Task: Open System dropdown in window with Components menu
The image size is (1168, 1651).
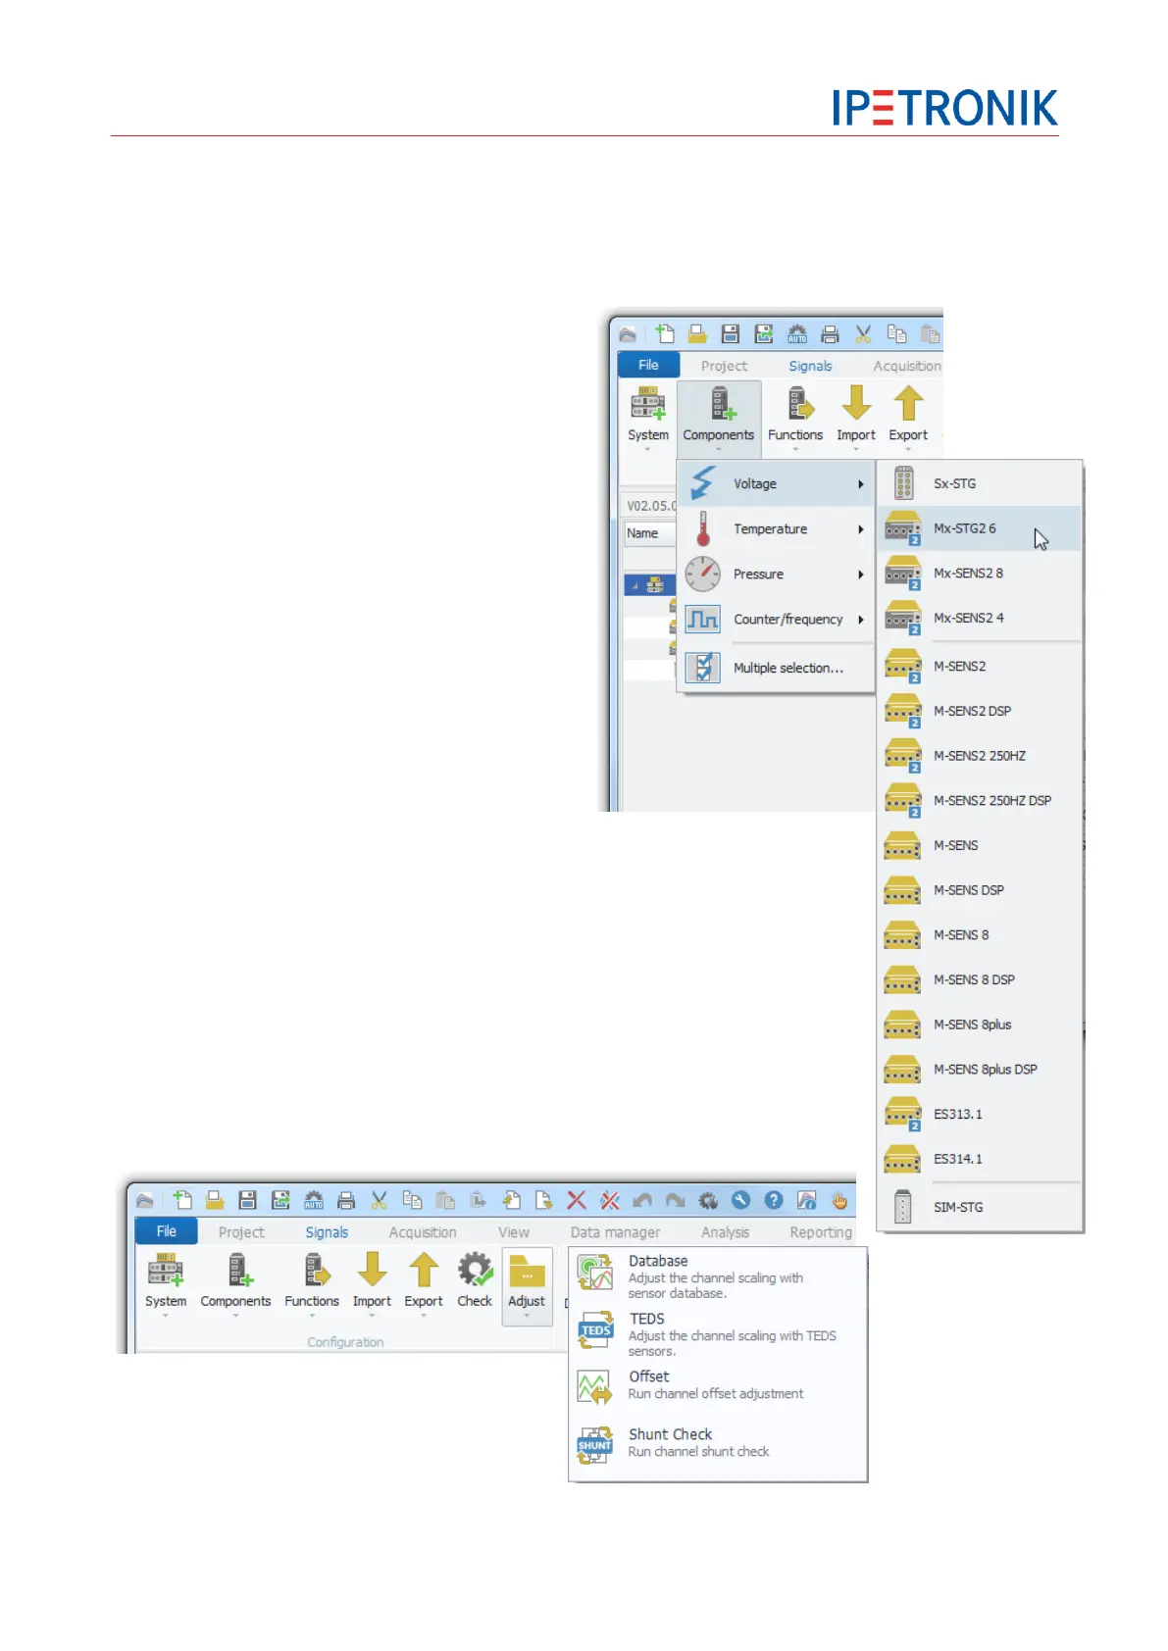Action: pos(648,418)
